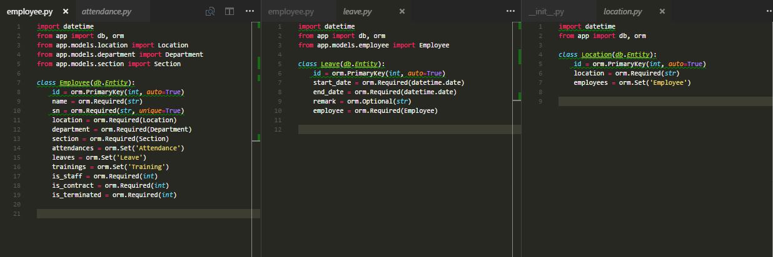Click the "employees = orm.Set('Employee')" line

(632, 82)
